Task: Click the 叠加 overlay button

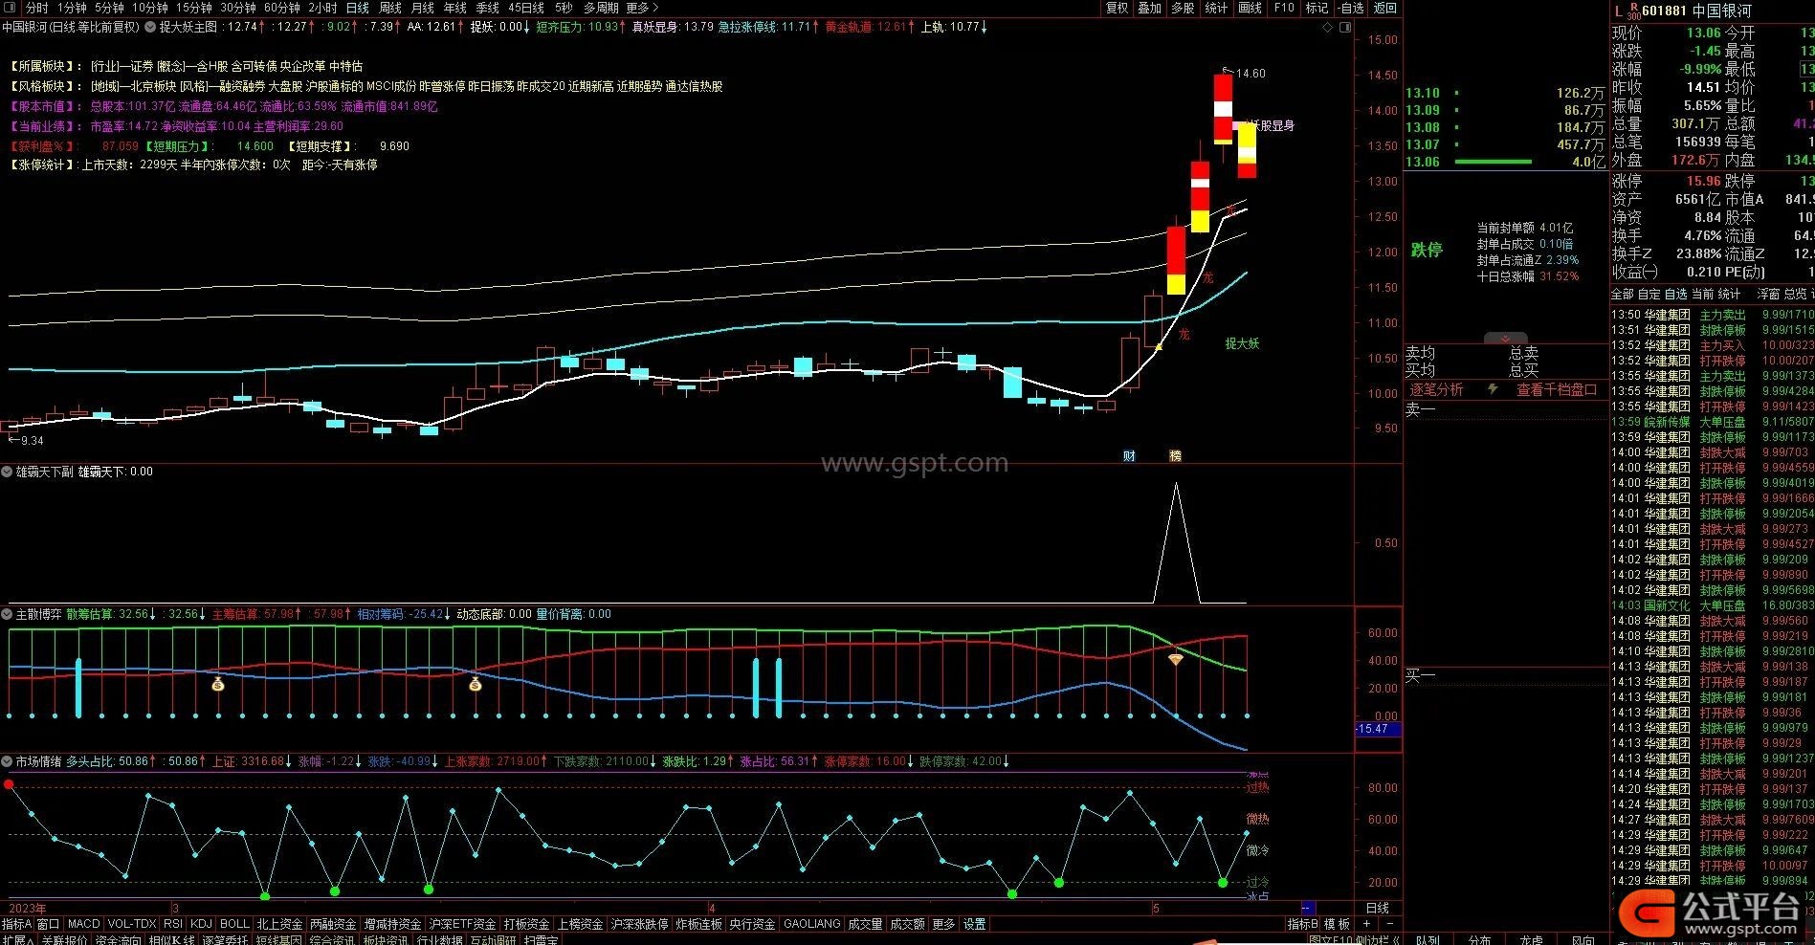Action: 1149,8
